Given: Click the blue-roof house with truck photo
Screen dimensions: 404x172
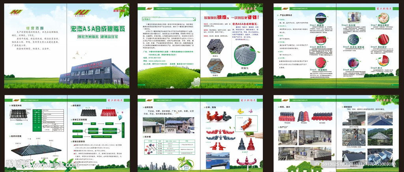Looking at the screenshot, I should 180,125.
